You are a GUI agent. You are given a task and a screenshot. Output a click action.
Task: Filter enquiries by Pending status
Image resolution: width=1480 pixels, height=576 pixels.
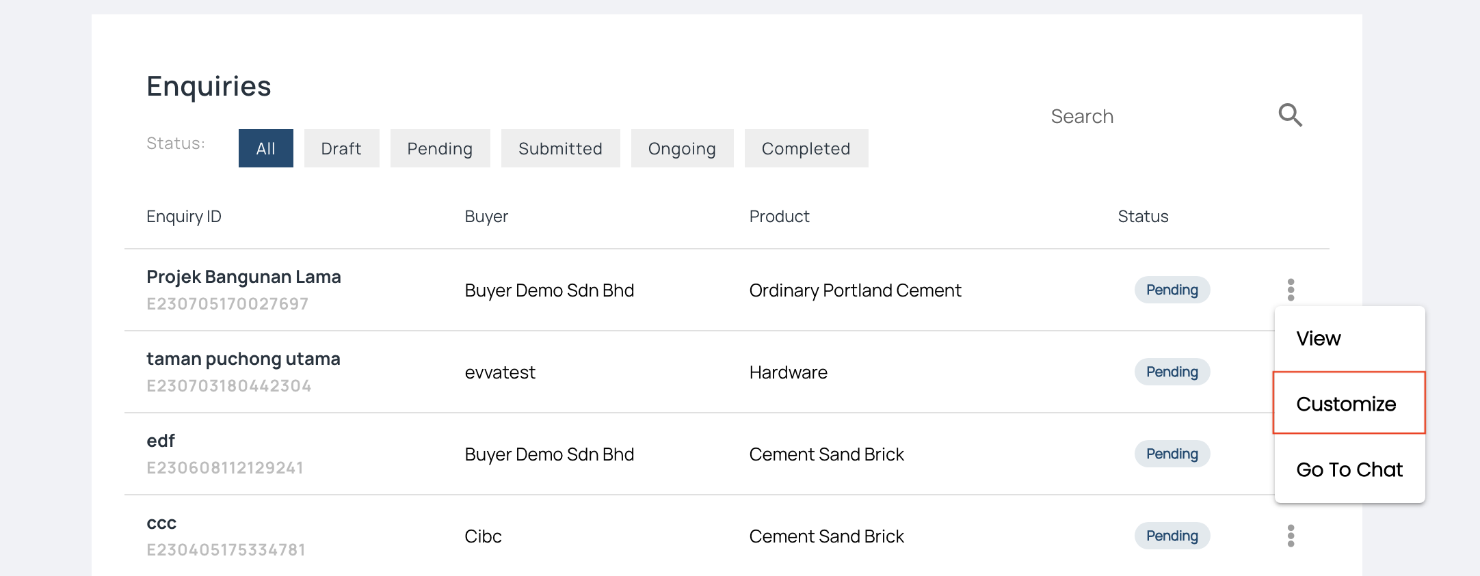440,148
